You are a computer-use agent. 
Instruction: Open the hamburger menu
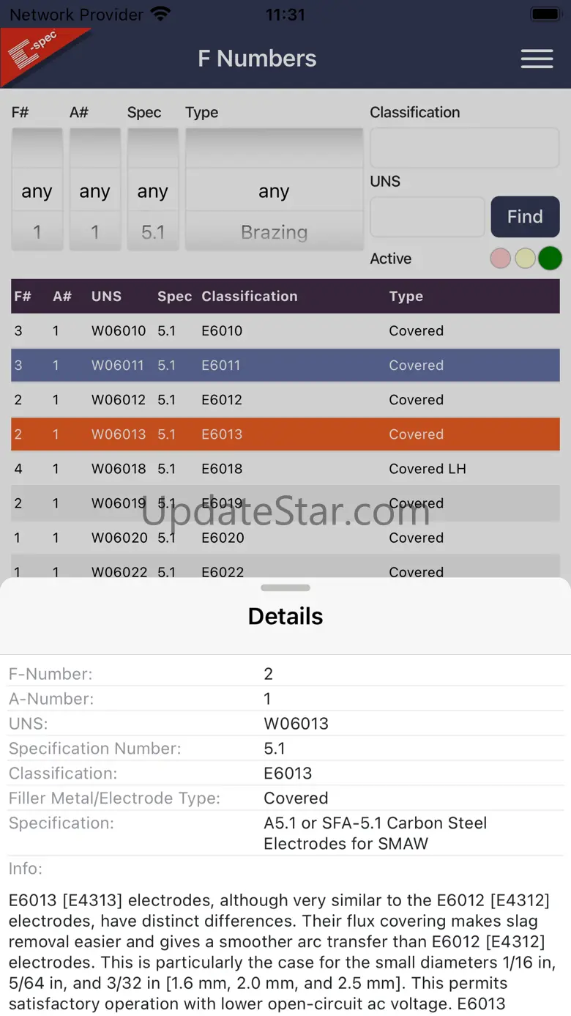(537, 59)
